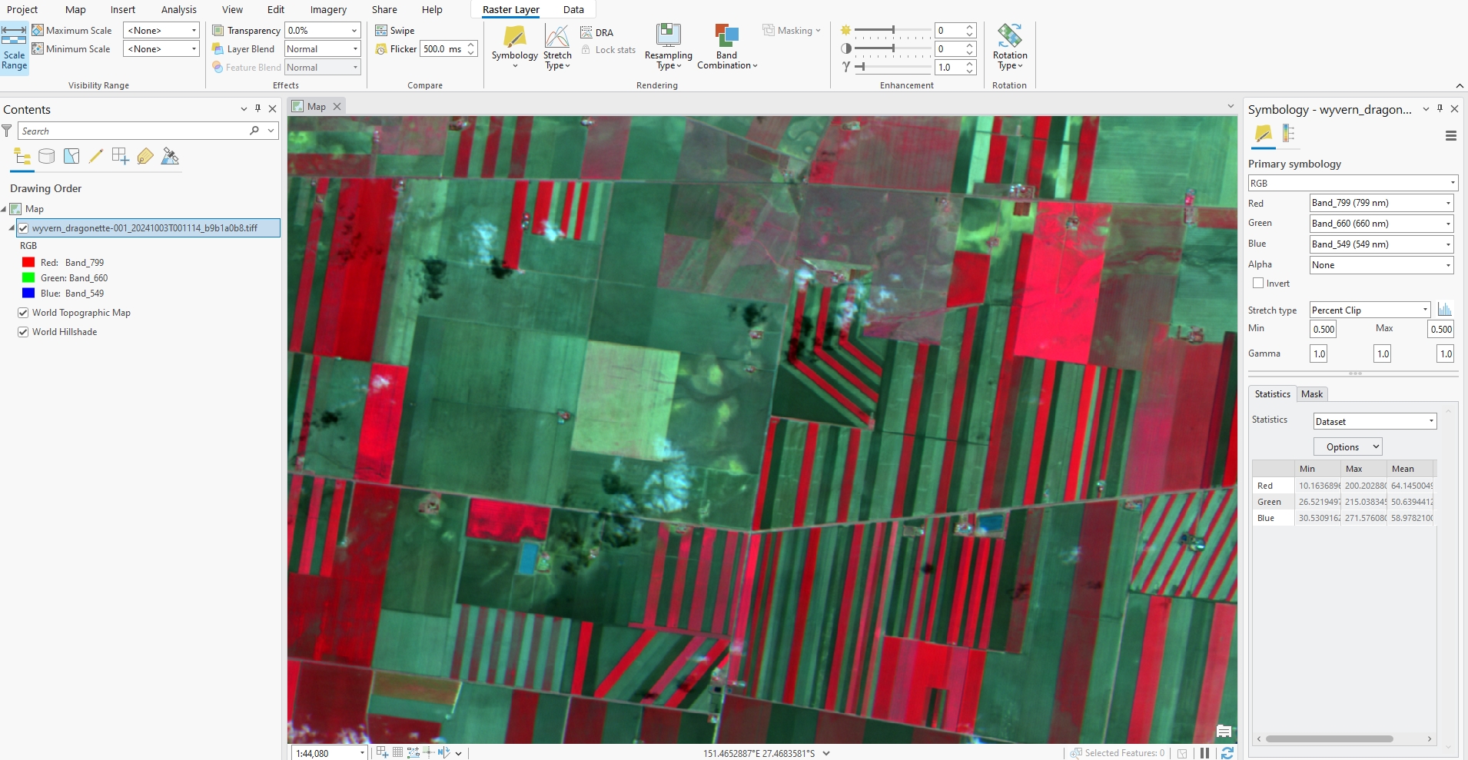Uncheck the World Hillshade layer
The image size is (1468, 760).
pos(23,332)
